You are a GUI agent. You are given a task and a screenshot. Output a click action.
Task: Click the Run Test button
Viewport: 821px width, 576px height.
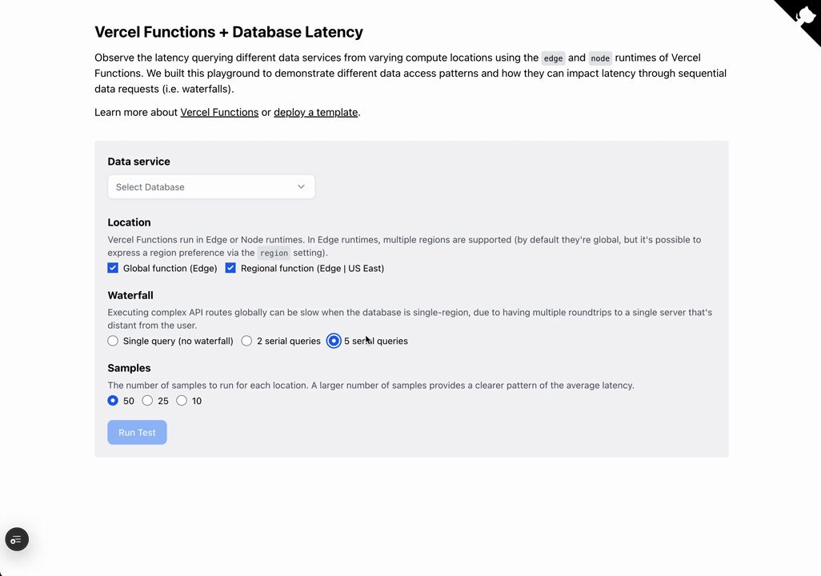pyautogui.click(x=137, y=433)
